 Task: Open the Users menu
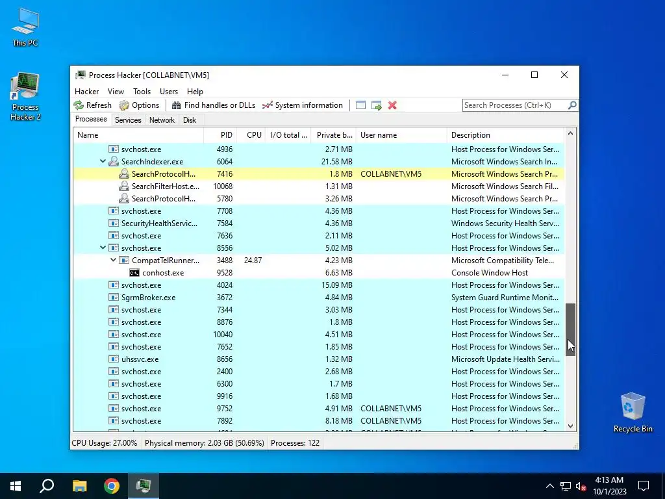169,91
